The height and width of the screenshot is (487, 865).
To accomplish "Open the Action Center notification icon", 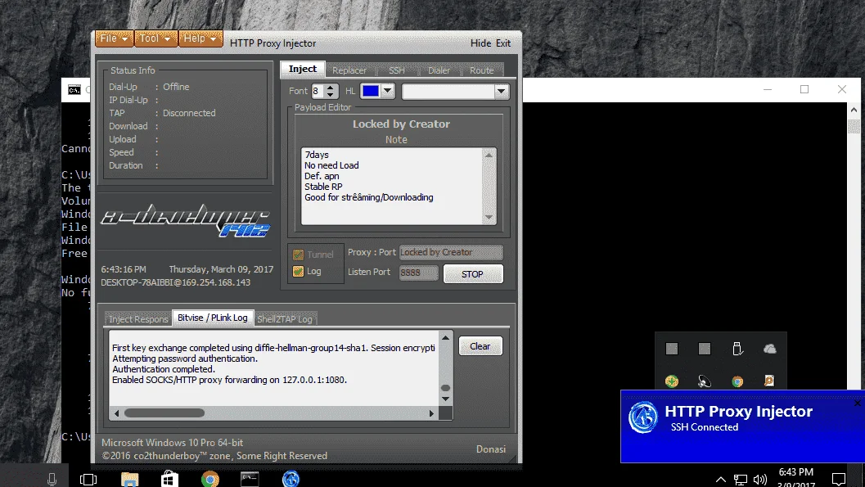I will pos(839,480).
